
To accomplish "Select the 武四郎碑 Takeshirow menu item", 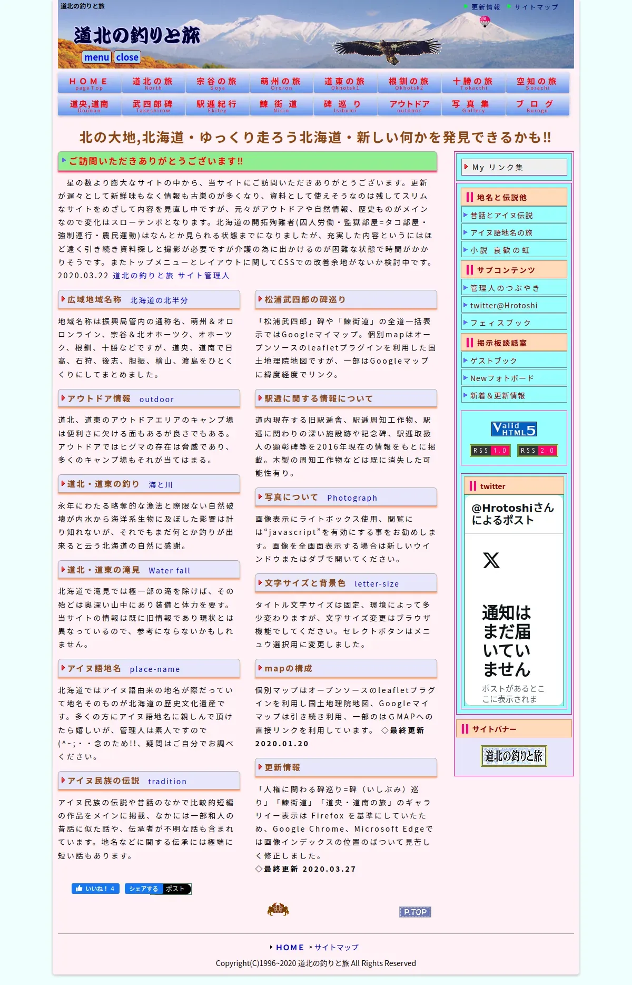I will pos(153,105).
